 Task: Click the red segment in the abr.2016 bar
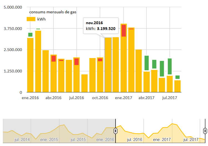click(54, 59)
